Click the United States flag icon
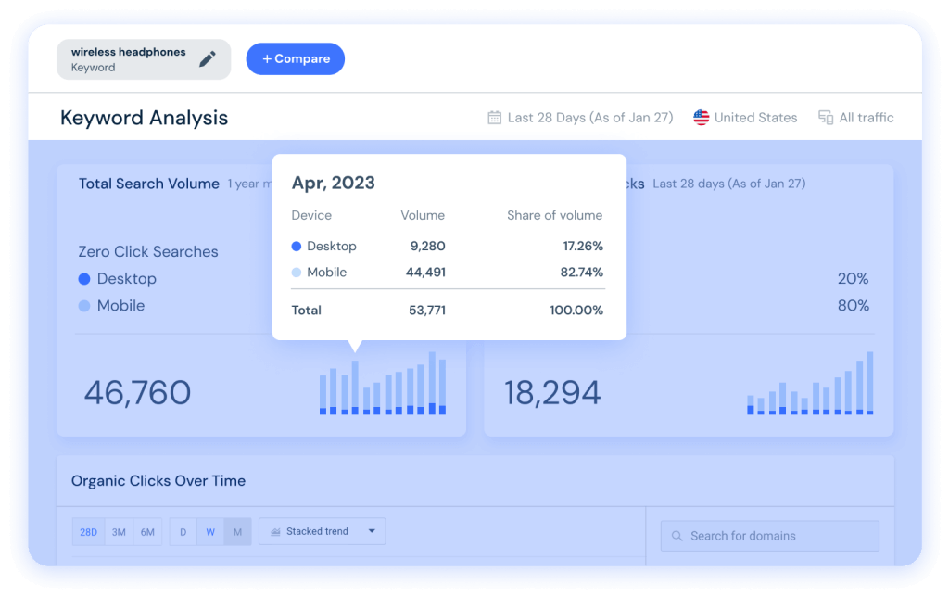Screen dimensions: 949x597 [701, 118]
